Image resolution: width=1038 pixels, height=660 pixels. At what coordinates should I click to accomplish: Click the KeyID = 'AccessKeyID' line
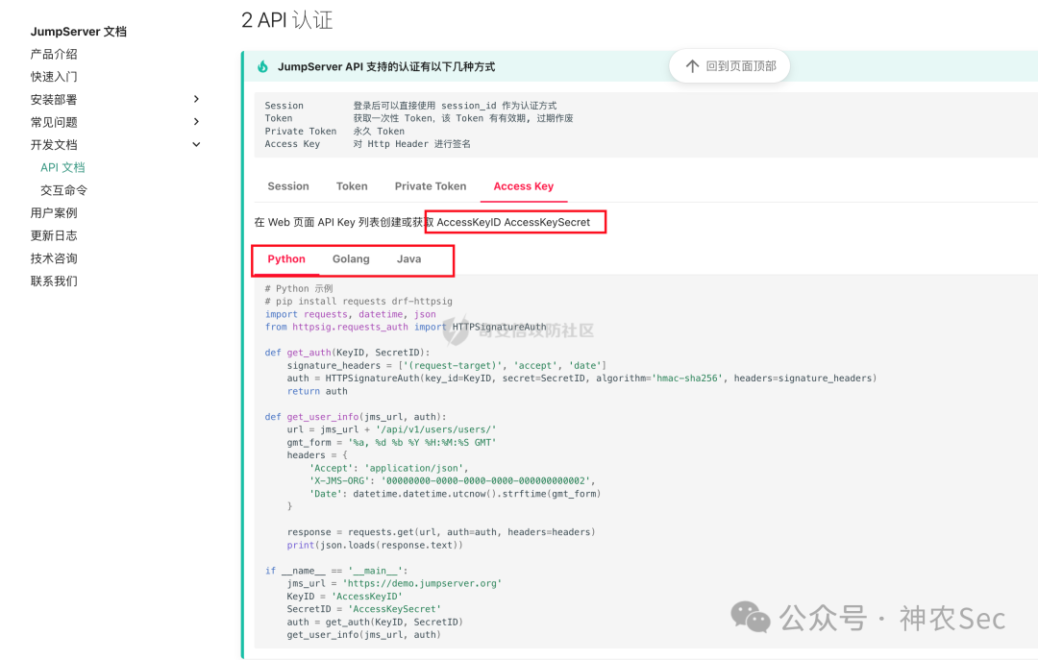344,597
